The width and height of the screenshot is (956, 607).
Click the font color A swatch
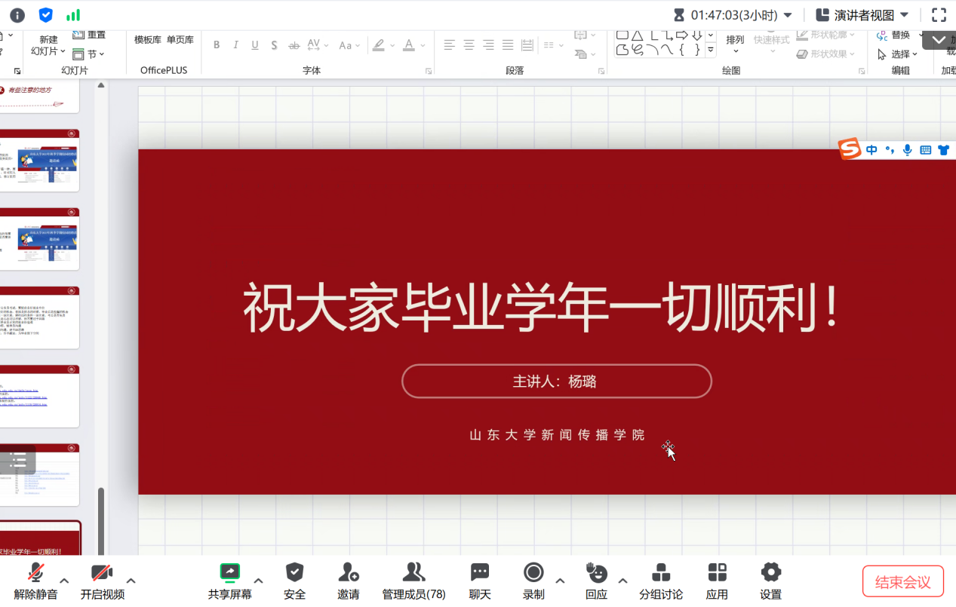(409, 45)
